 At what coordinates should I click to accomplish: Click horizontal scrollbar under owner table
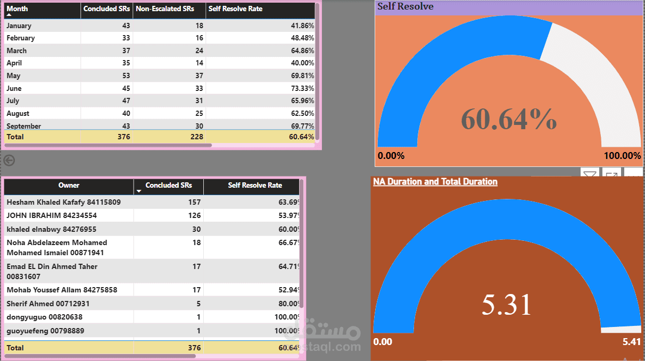tap(100, 355)
